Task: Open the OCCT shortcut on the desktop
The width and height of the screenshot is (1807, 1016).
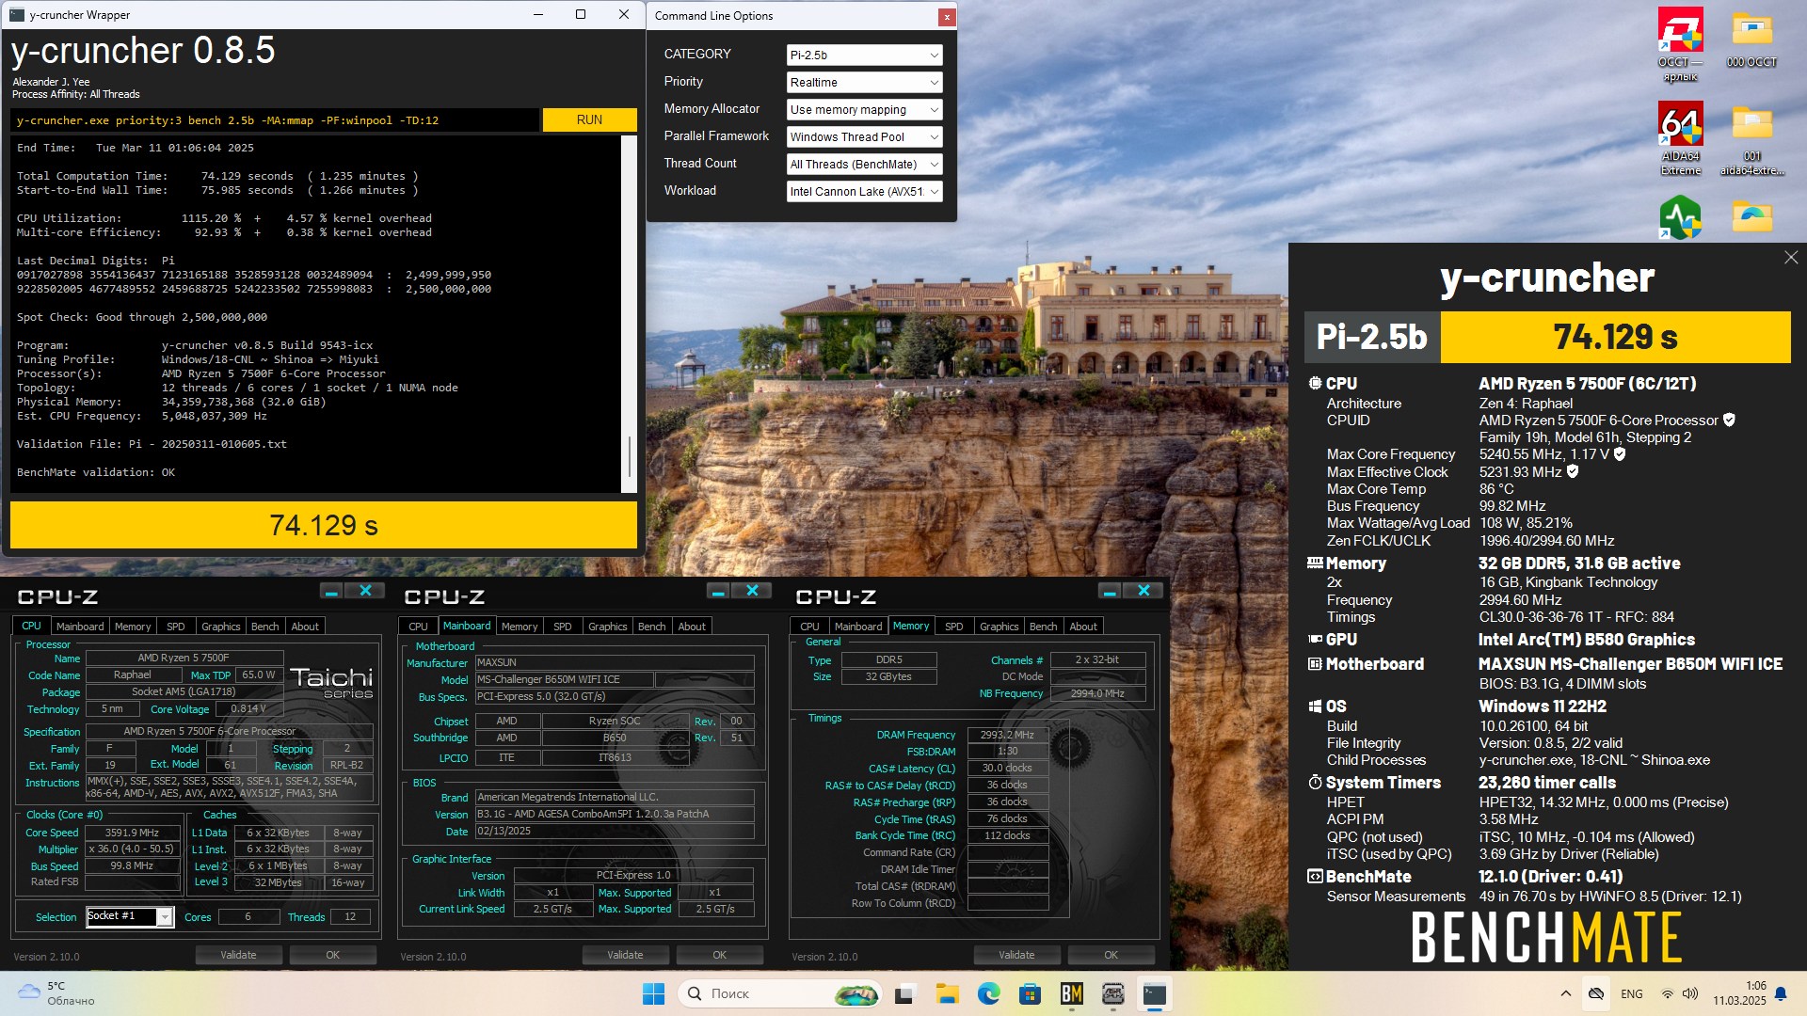Action: pos(1680,44)
